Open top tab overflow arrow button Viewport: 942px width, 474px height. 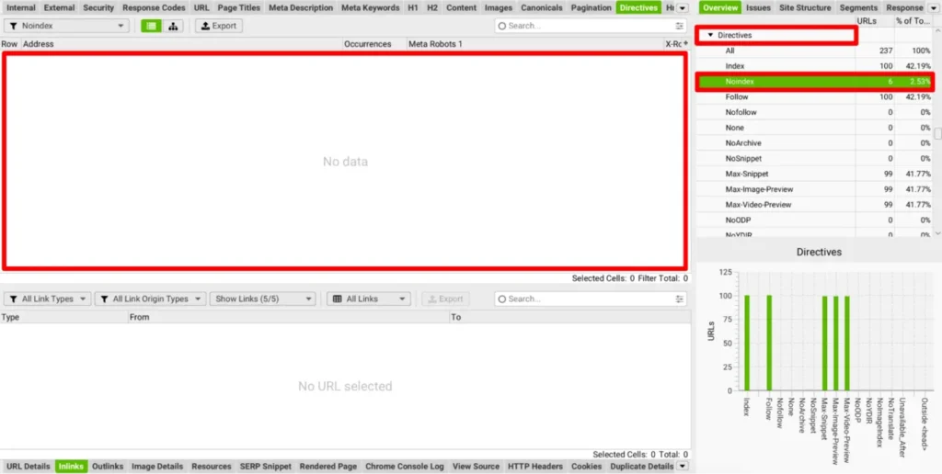[x=682, y=8]
